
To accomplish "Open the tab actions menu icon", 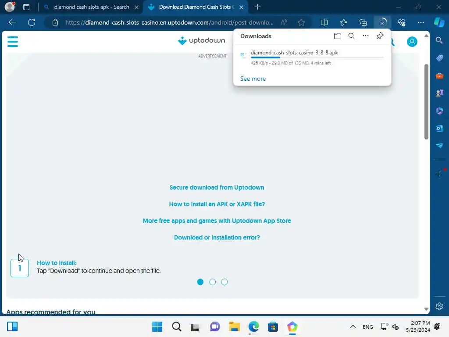I will (26, 7).
